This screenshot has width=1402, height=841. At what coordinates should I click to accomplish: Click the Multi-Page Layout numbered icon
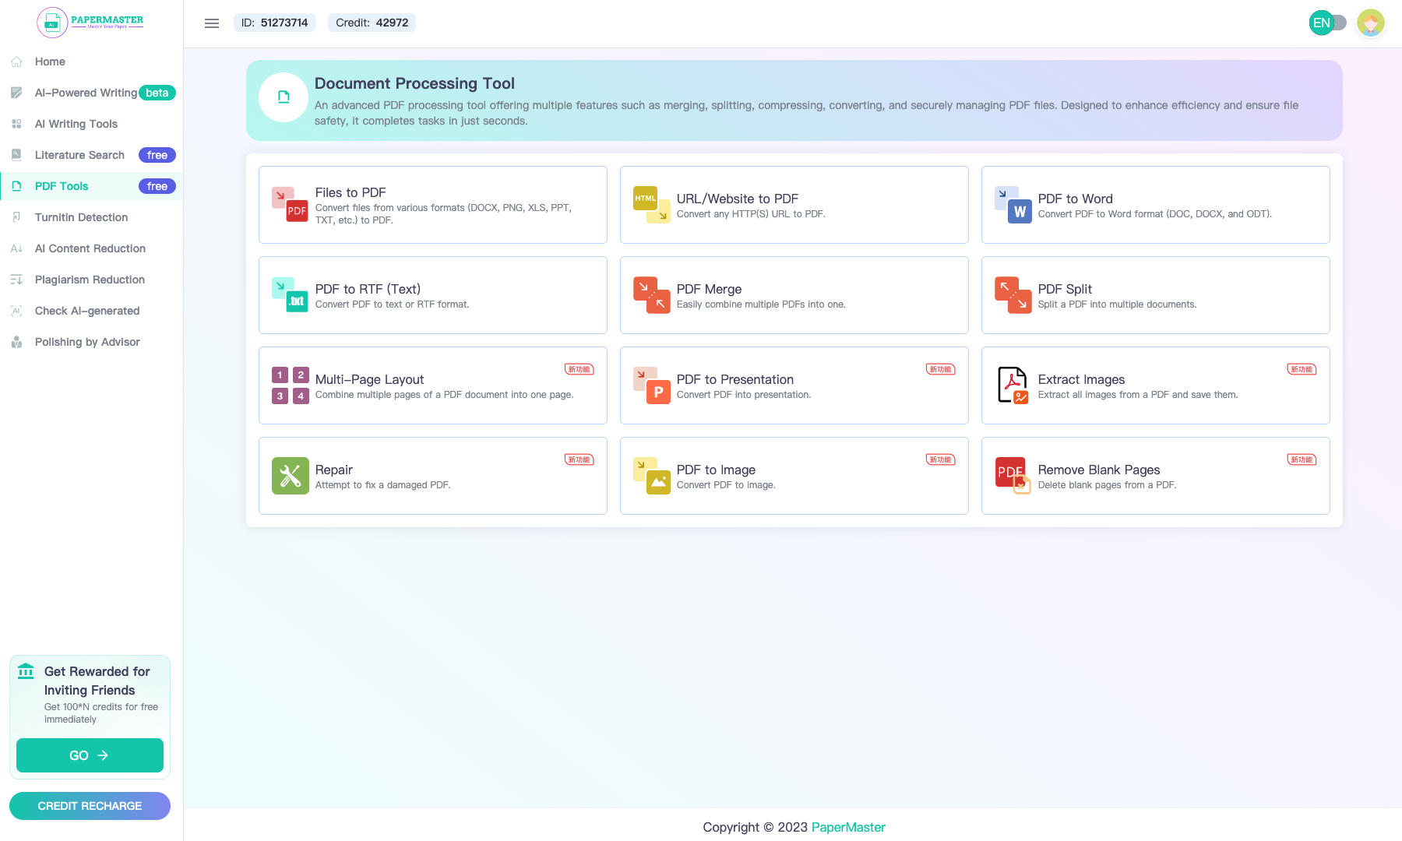(x=290, y=385)
